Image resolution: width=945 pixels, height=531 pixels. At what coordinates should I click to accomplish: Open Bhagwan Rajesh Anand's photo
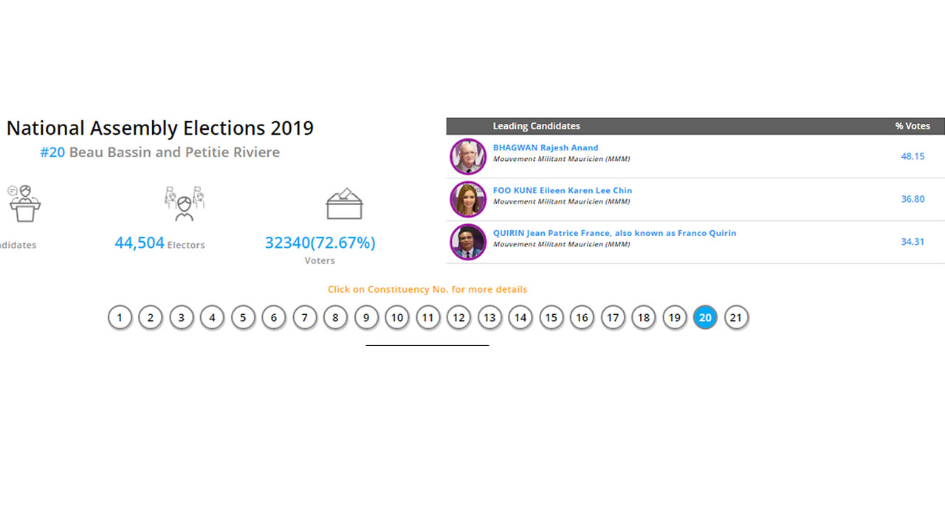pyautogui.click(x=468, y=156)
